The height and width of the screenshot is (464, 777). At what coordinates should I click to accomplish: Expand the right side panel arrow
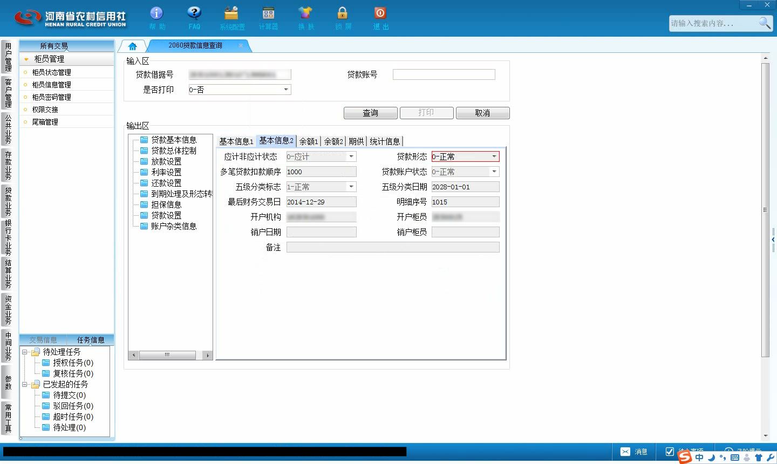773,240
